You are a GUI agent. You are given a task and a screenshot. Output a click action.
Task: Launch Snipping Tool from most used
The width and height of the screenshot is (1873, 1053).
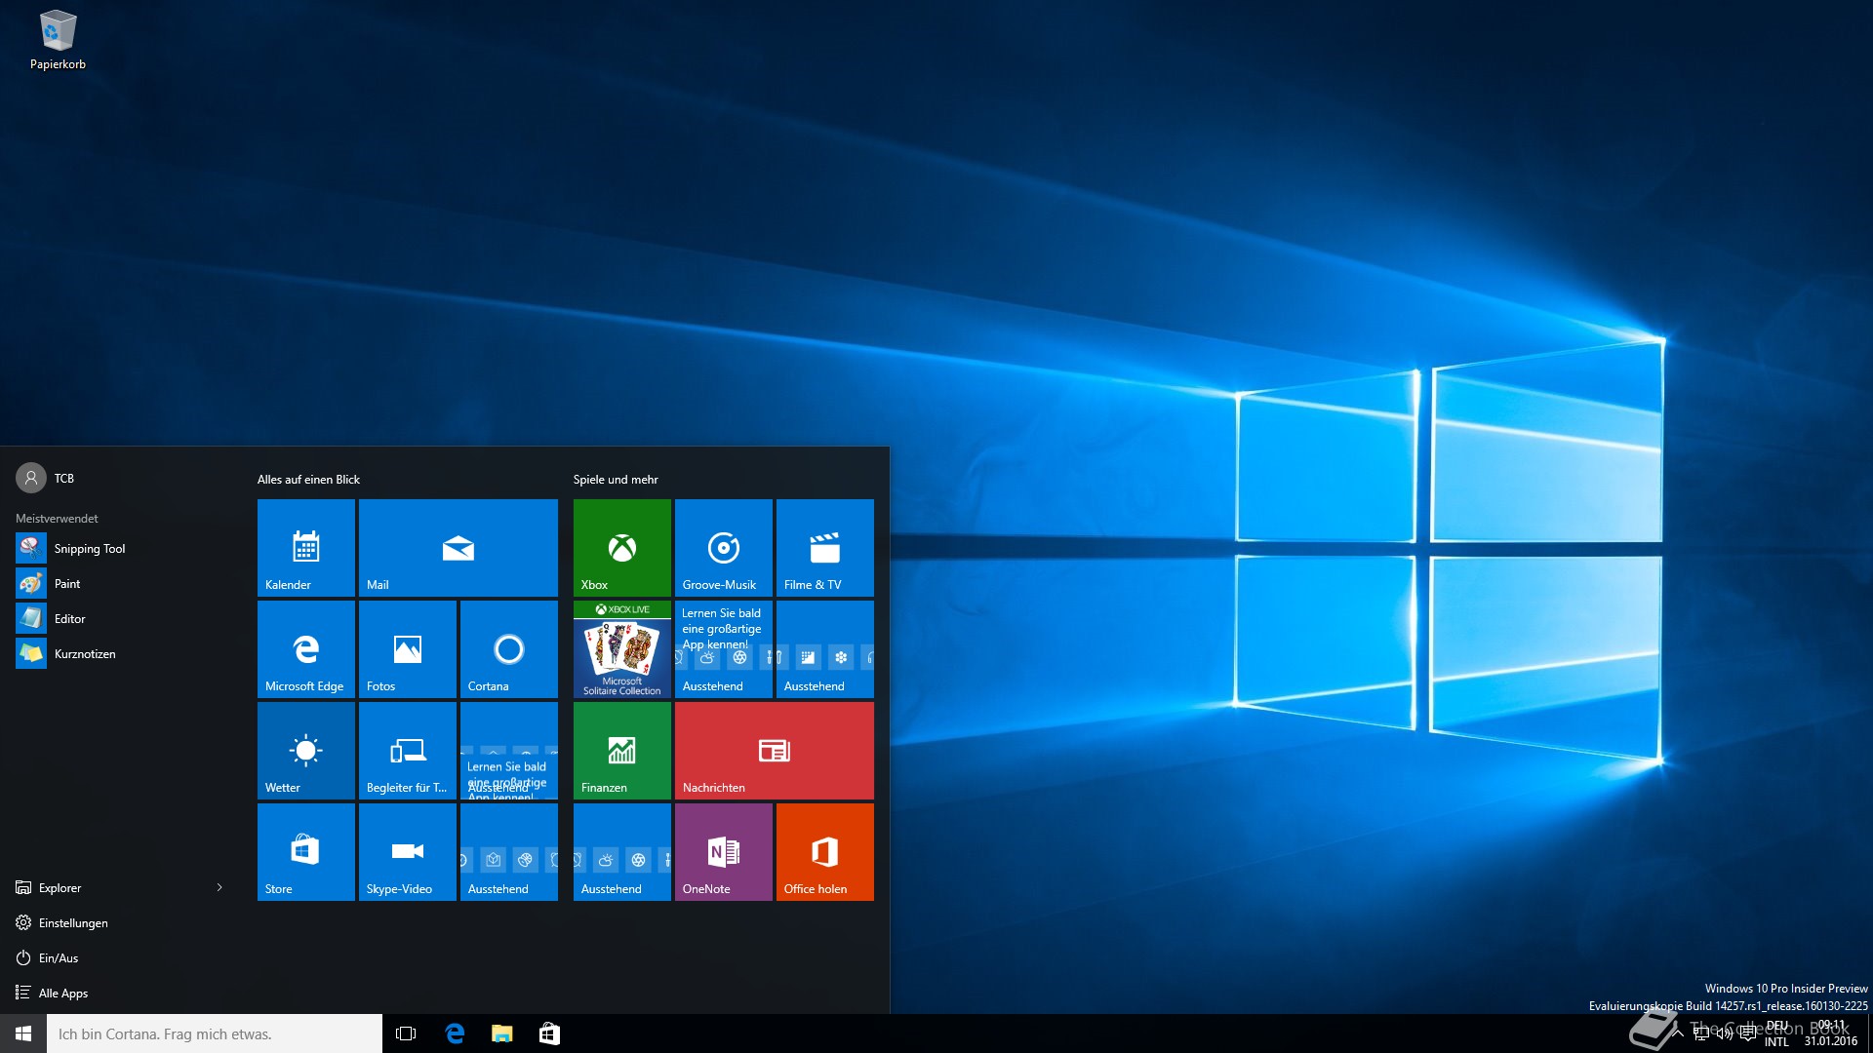point(89,548)
